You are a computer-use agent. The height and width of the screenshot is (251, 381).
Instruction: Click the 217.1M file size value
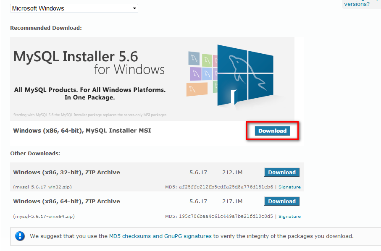pyautogui.click(x=232, y=201)
